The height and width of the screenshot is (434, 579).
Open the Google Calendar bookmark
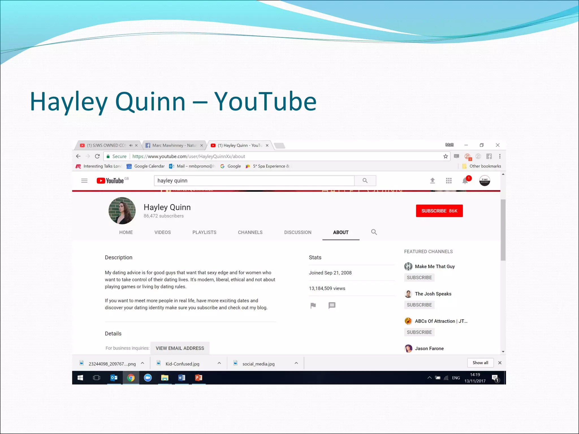[x=146, y=166]
